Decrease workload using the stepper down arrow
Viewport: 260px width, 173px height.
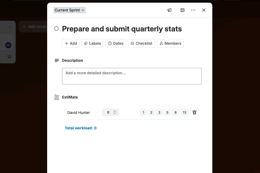tap(115, 113)
